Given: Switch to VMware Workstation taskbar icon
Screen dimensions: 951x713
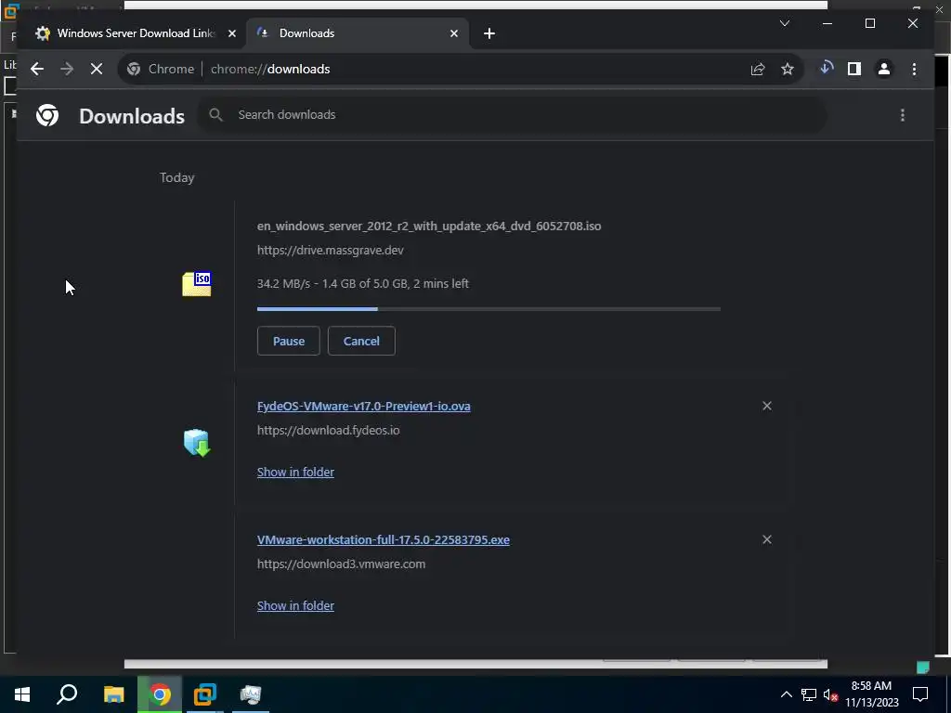Looking at the screenshot, I should coord(205,694).
